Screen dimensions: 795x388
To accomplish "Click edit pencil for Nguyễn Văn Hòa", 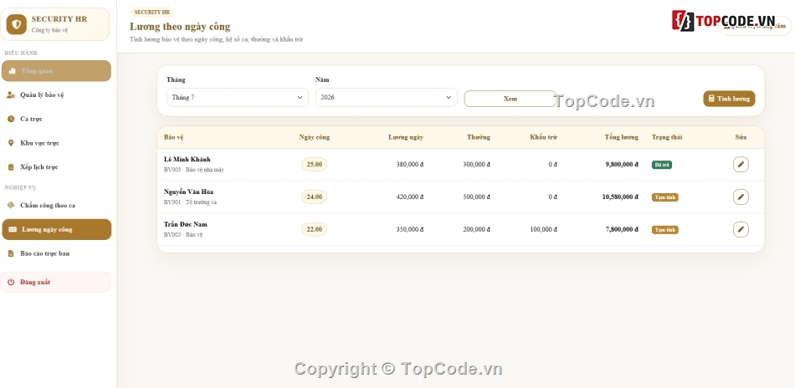I will (741, 197).
